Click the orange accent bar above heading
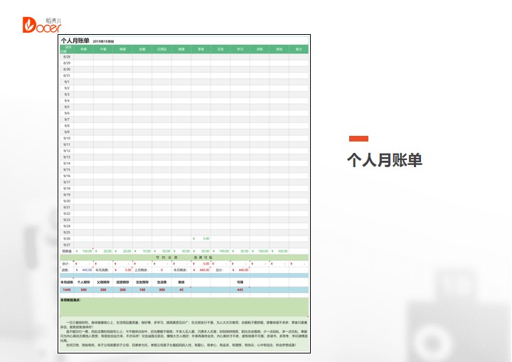This screenshot has width=512, height=362. (358, 138)
